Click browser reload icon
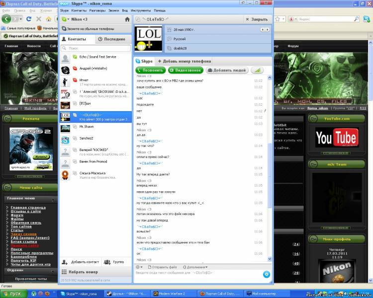Viewport: 373px width, 298px height. [x=29, y=19]
